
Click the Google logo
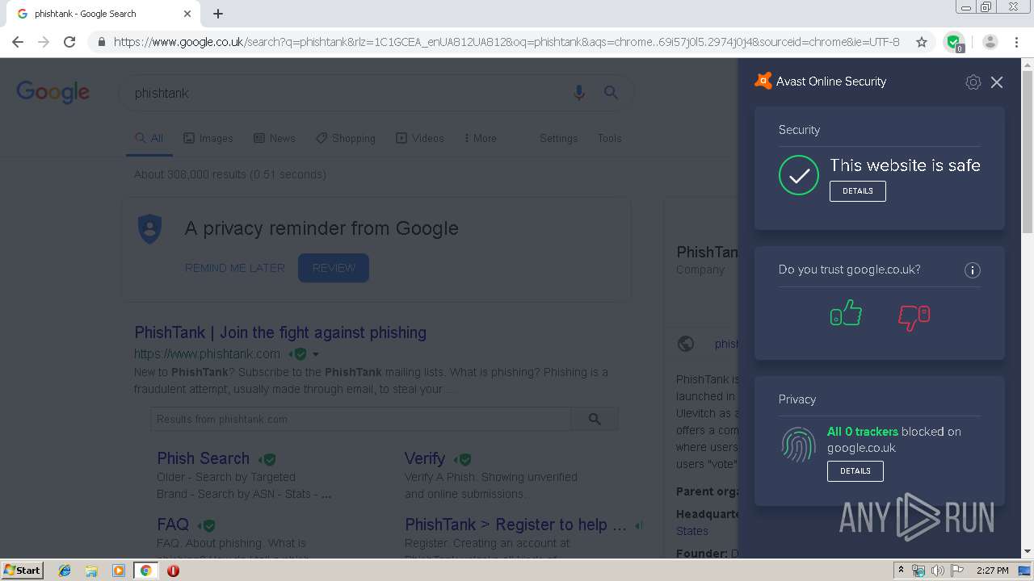click(53, 92)
